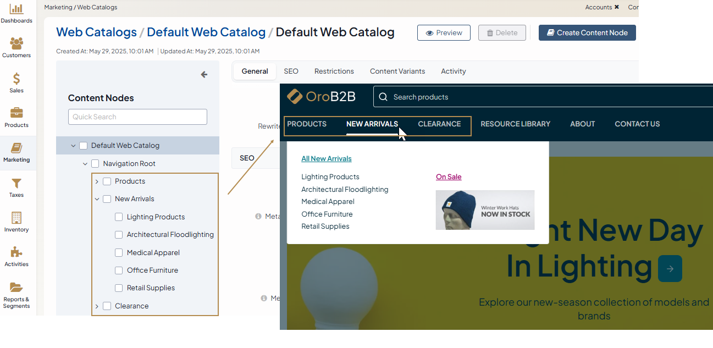Screen dimensions: 713x348
Task: Click the Preview button
Action: pos(444,33)
